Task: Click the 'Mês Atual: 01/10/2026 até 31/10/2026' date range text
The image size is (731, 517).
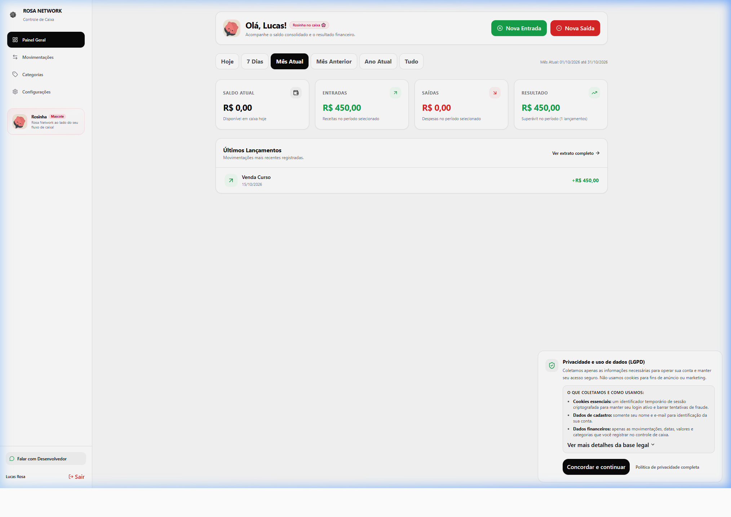Action: (x=574, y=62)
